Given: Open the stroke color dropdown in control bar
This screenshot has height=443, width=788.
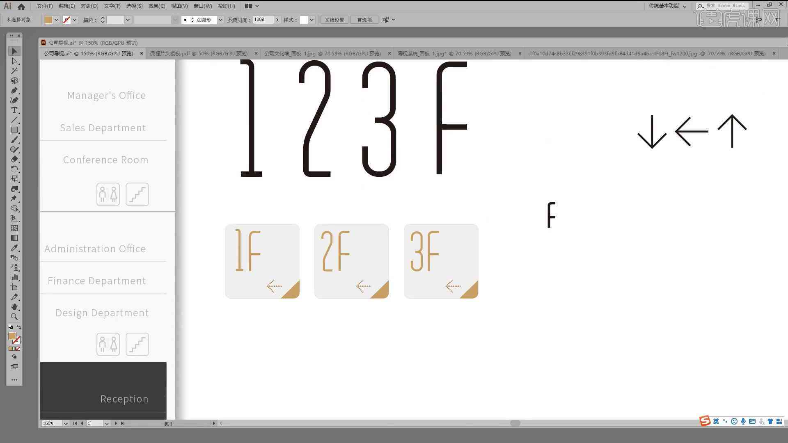Looking at the screenshot, I should (x=75, y=20).
